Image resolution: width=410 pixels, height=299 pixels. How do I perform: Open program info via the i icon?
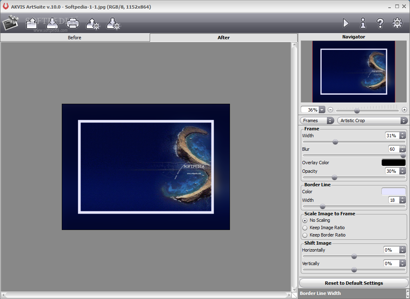click(363, 23)
